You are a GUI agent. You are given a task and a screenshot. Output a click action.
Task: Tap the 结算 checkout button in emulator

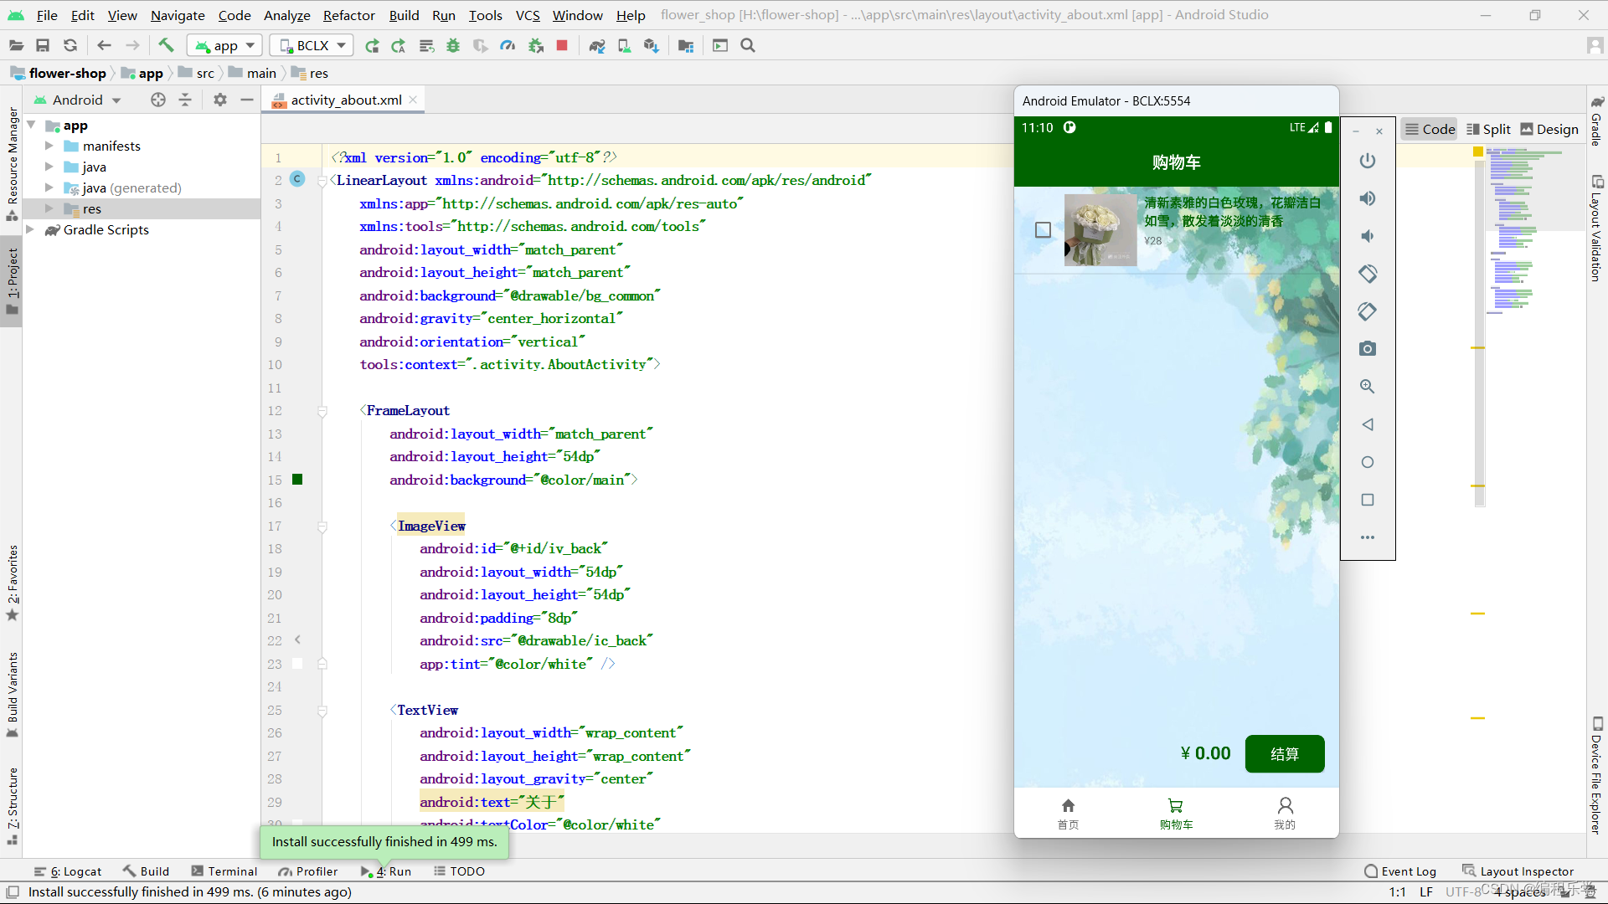pyautogui.click(x=1285, y=754)
